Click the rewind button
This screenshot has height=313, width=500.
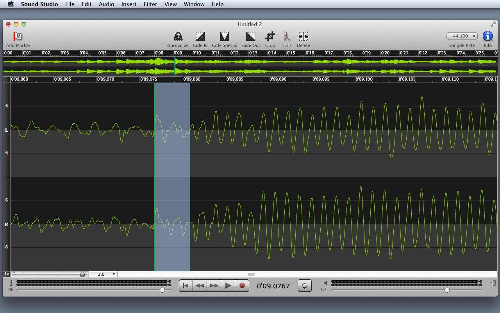click(x=200, y=286)
